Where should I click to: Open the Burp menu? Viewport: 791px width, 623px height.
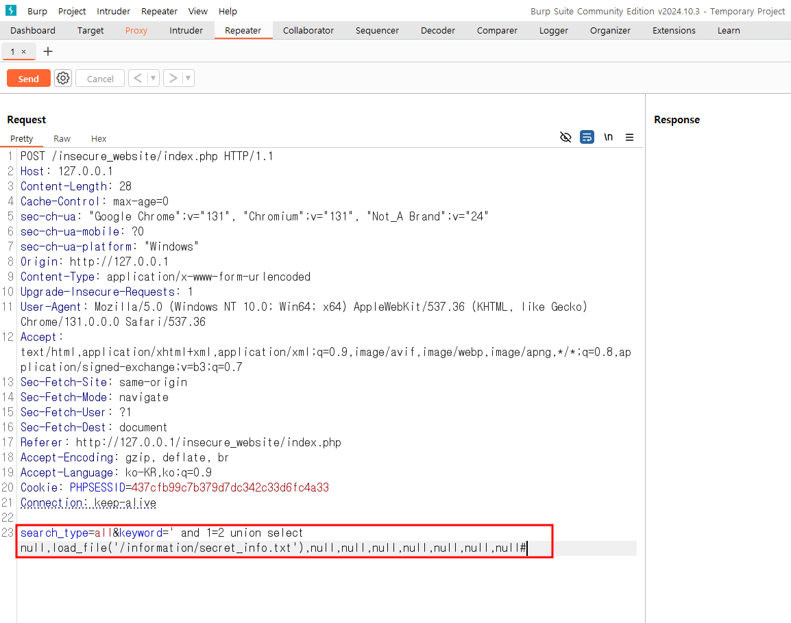(x=37, y=11)
